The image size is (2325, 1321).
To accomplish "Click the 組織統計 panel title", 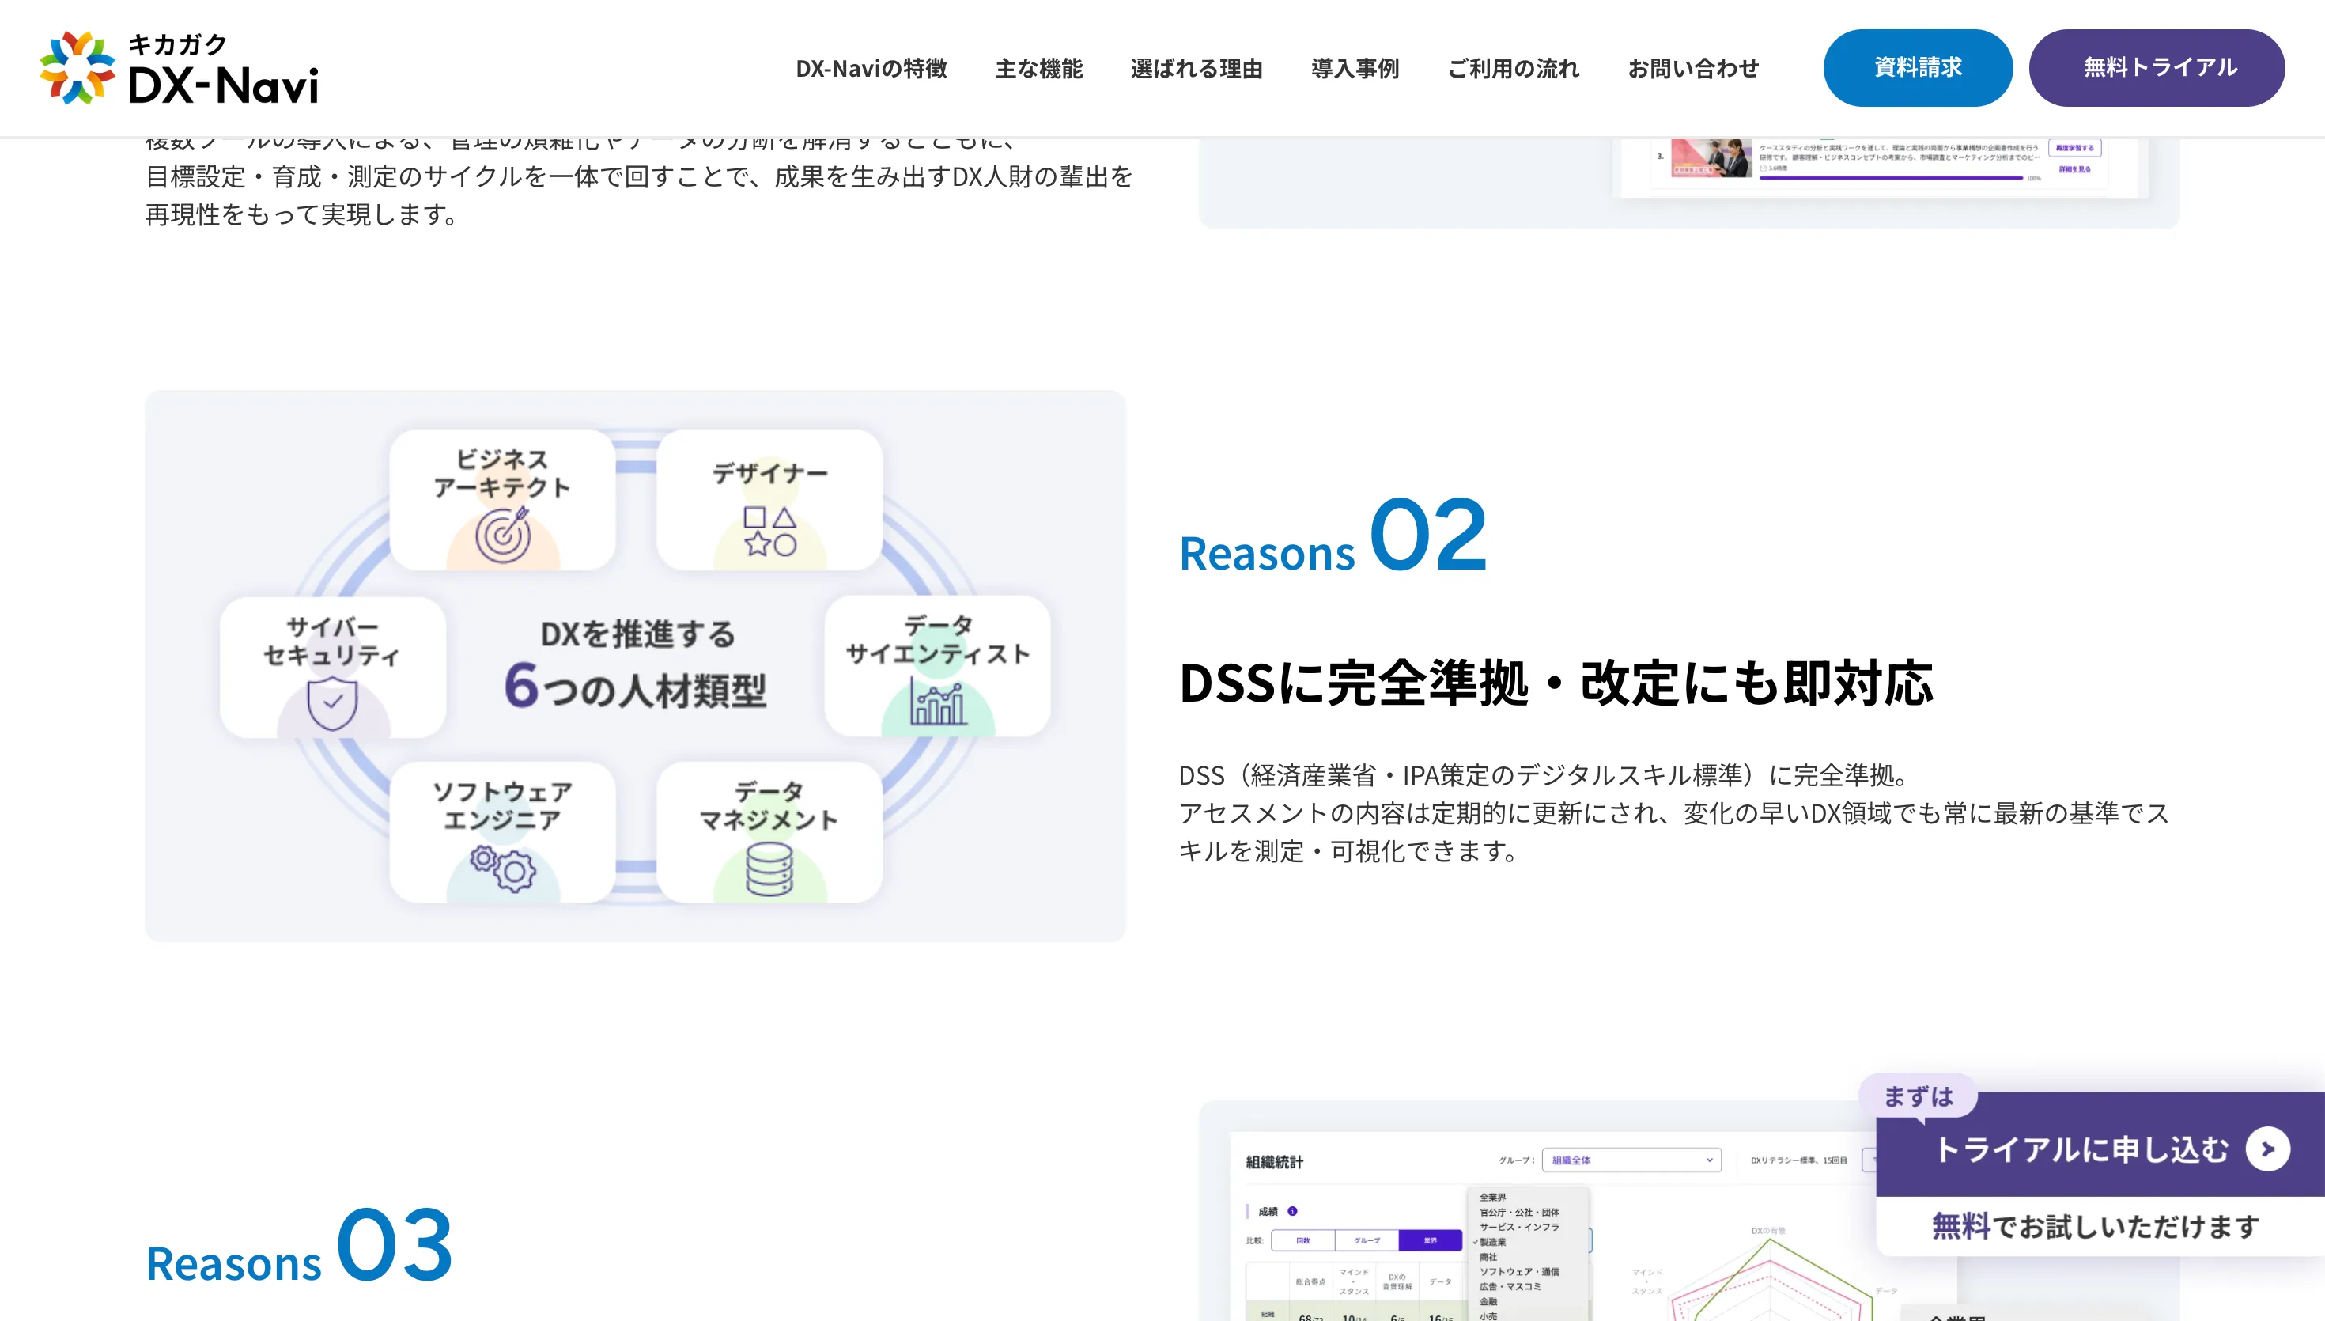I will pyautogui.click(x=1274, y=1162).
